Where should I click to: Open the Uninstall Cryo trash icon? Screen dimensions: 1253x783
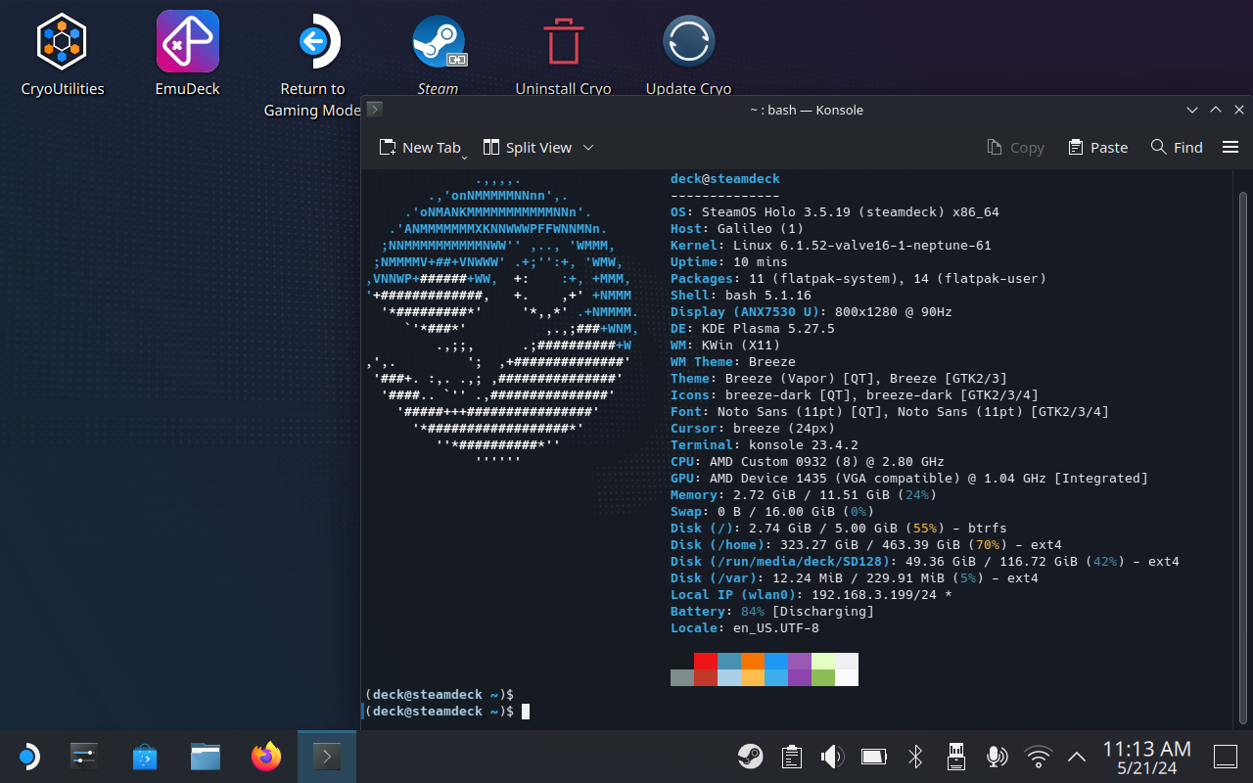point(563,42)
